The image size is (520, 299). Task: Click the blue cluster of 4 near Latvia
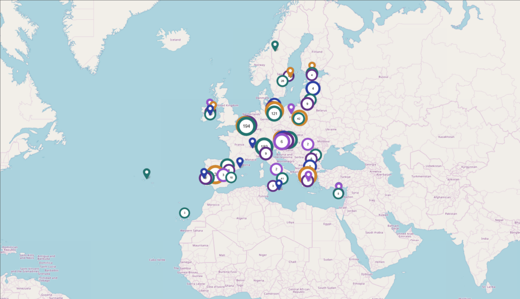[x=313, y=89]
